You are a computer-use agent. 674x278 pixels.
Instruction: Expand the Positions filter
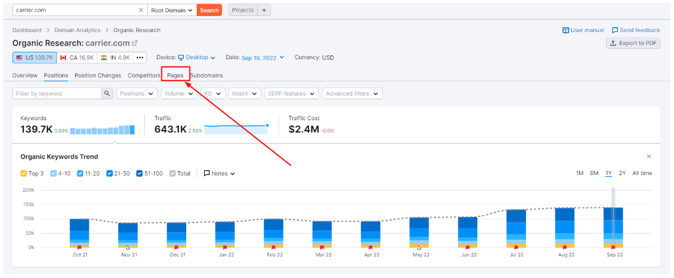(x=137, y=94)
